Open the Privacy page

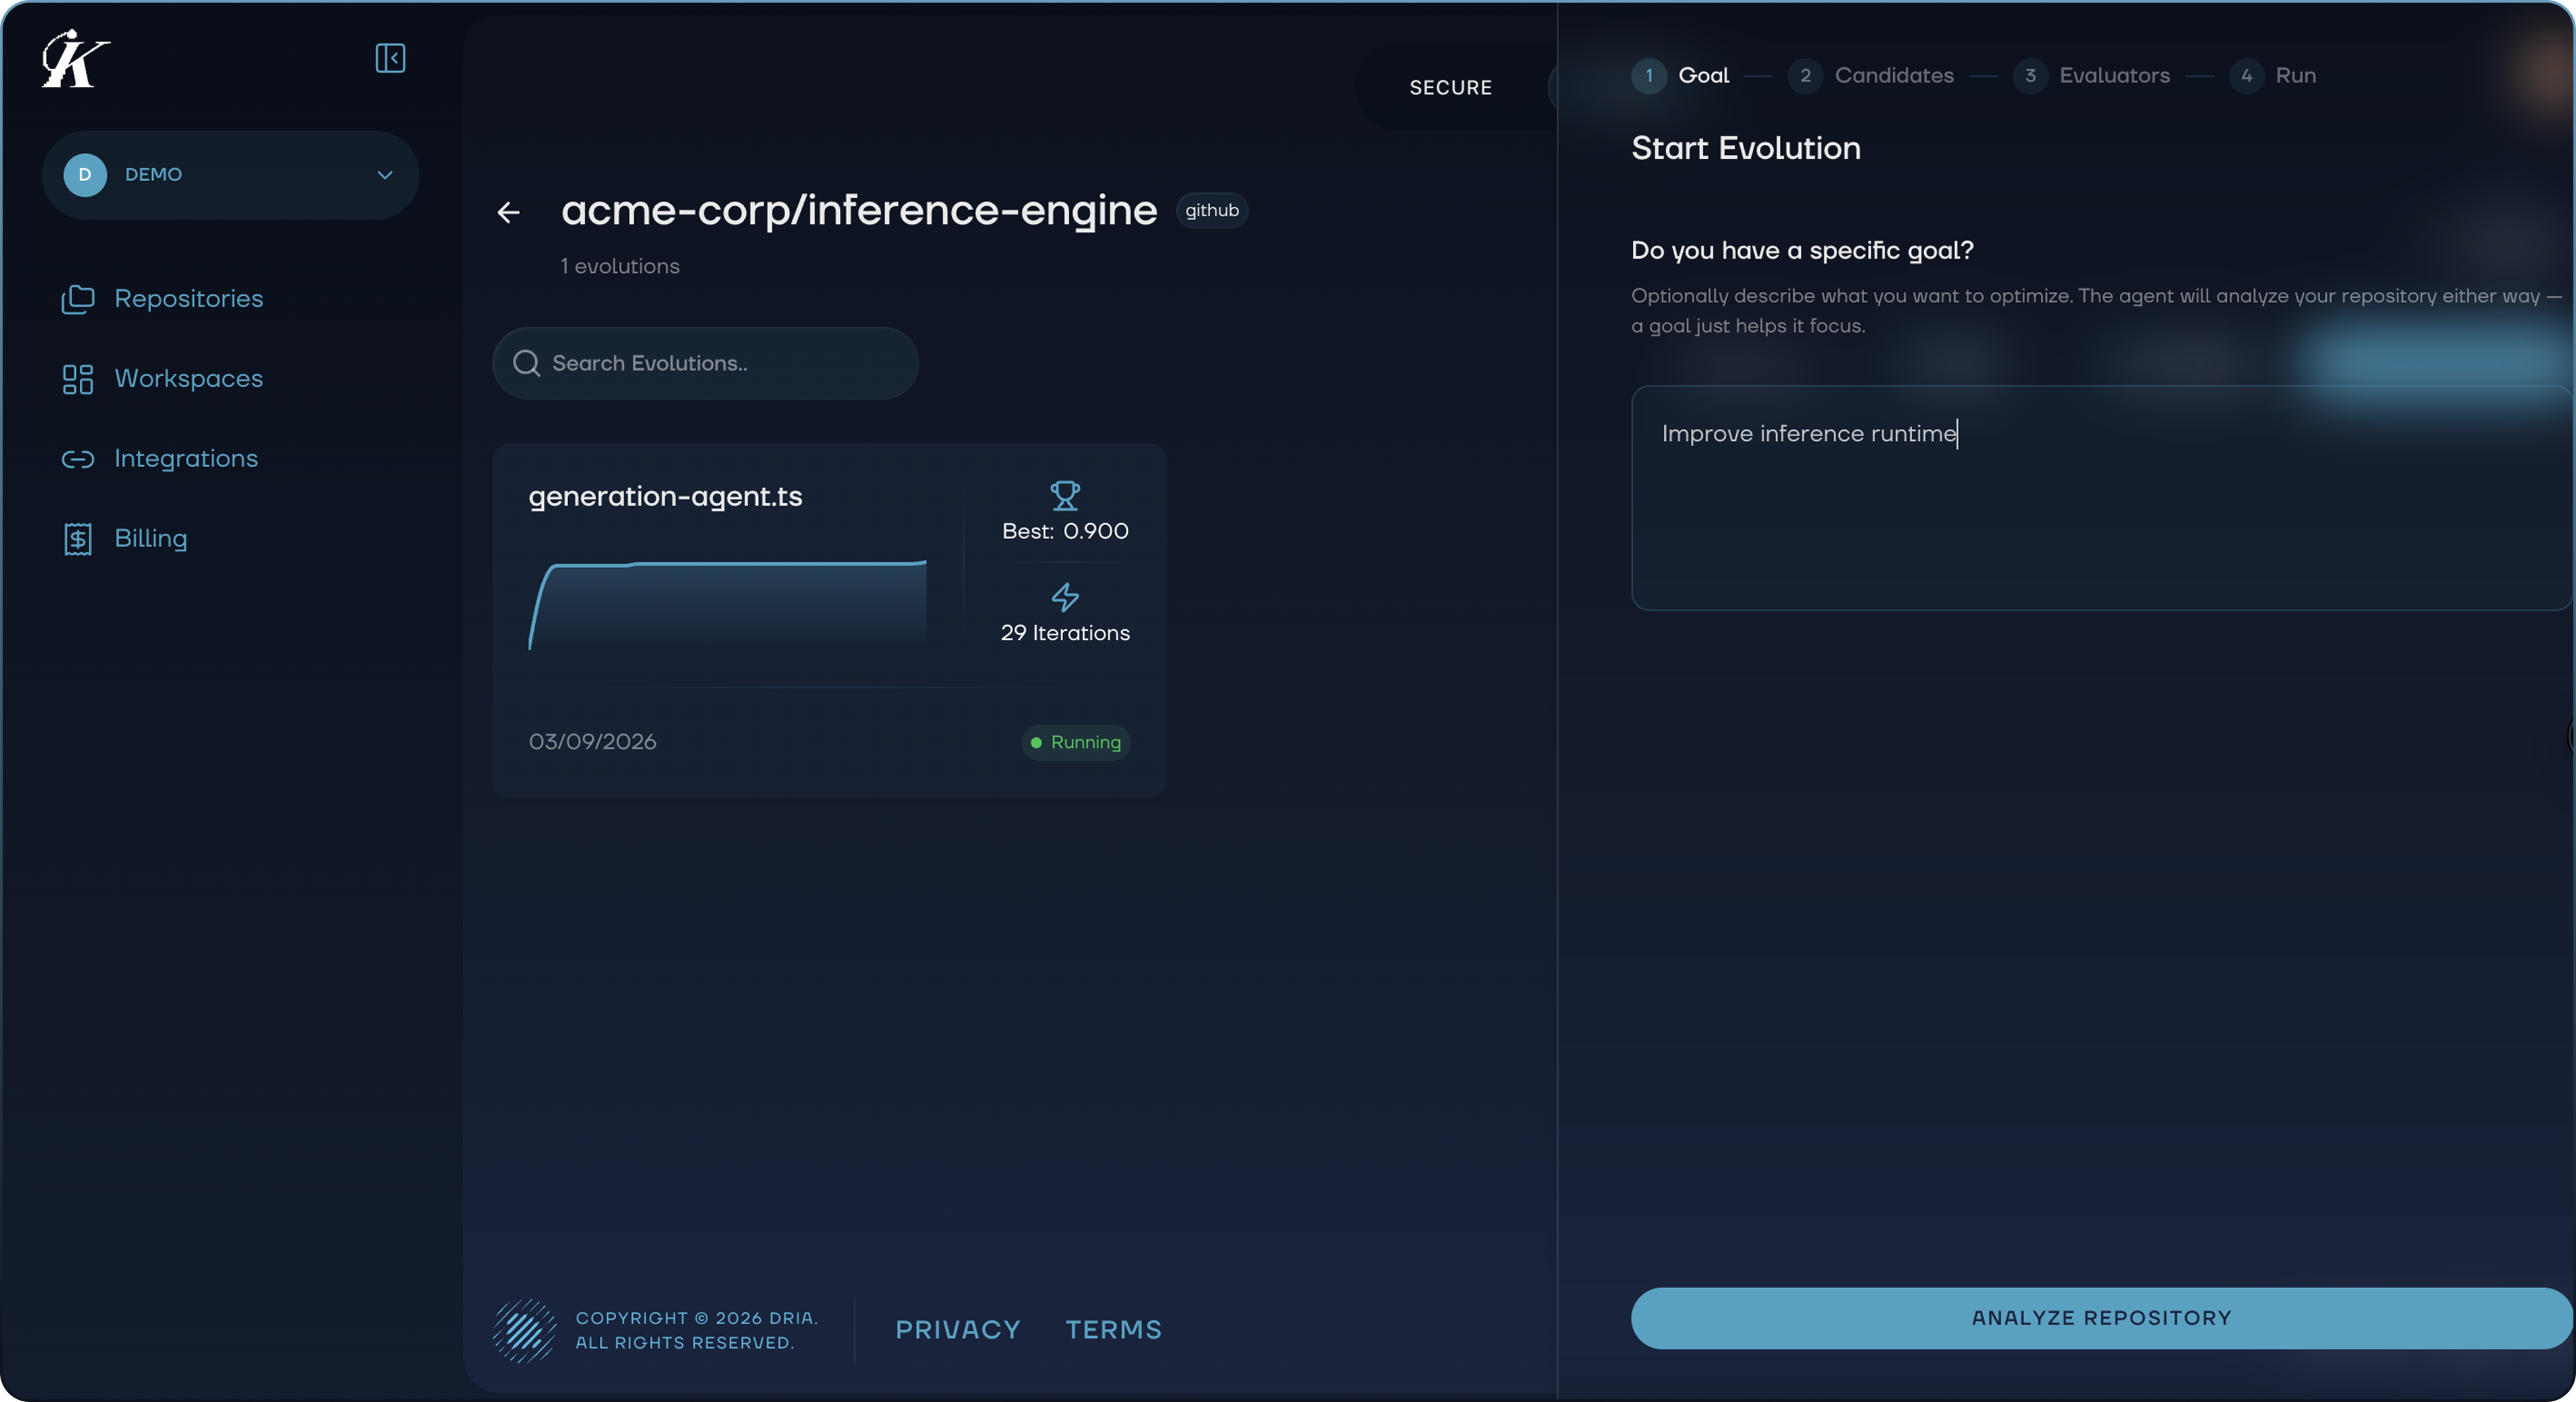click(957, 1329)
